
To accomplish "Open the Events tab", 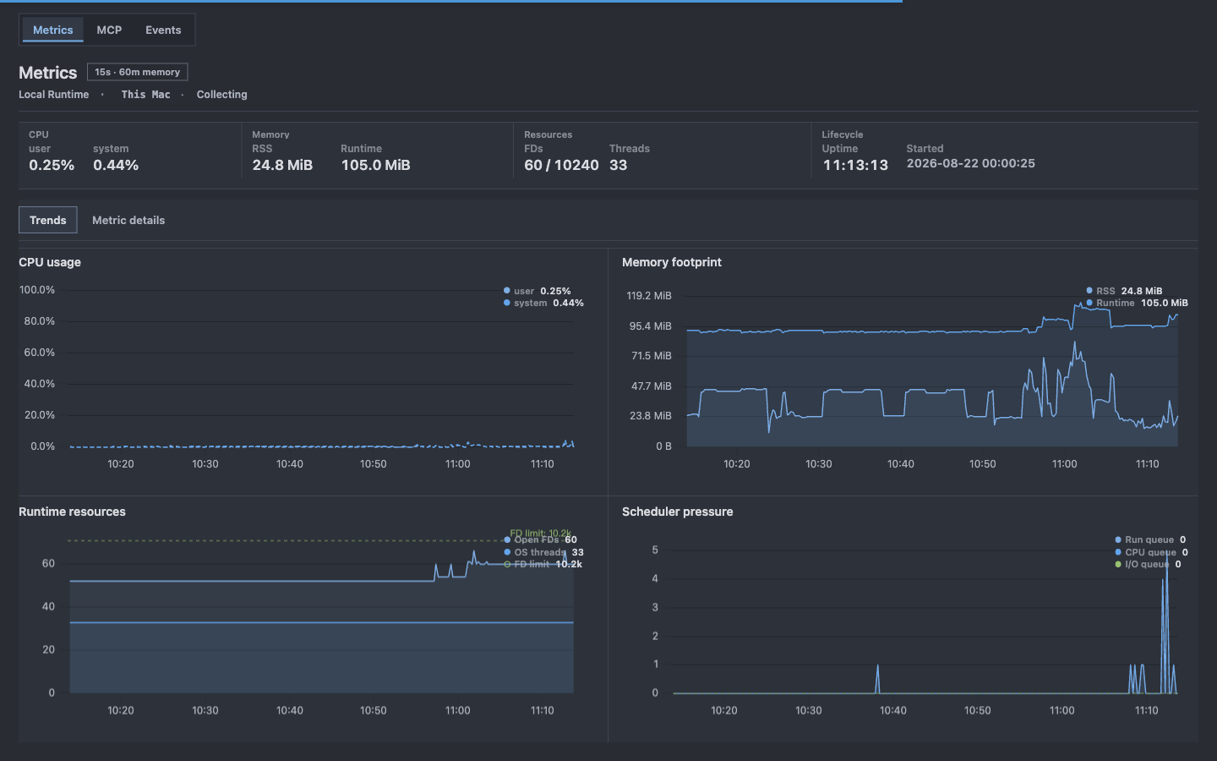I will [x=163, y=30].
